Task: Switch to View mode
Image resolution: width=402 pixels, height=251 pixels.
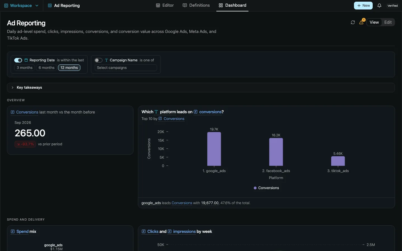Action: click(x=374, y=22)
